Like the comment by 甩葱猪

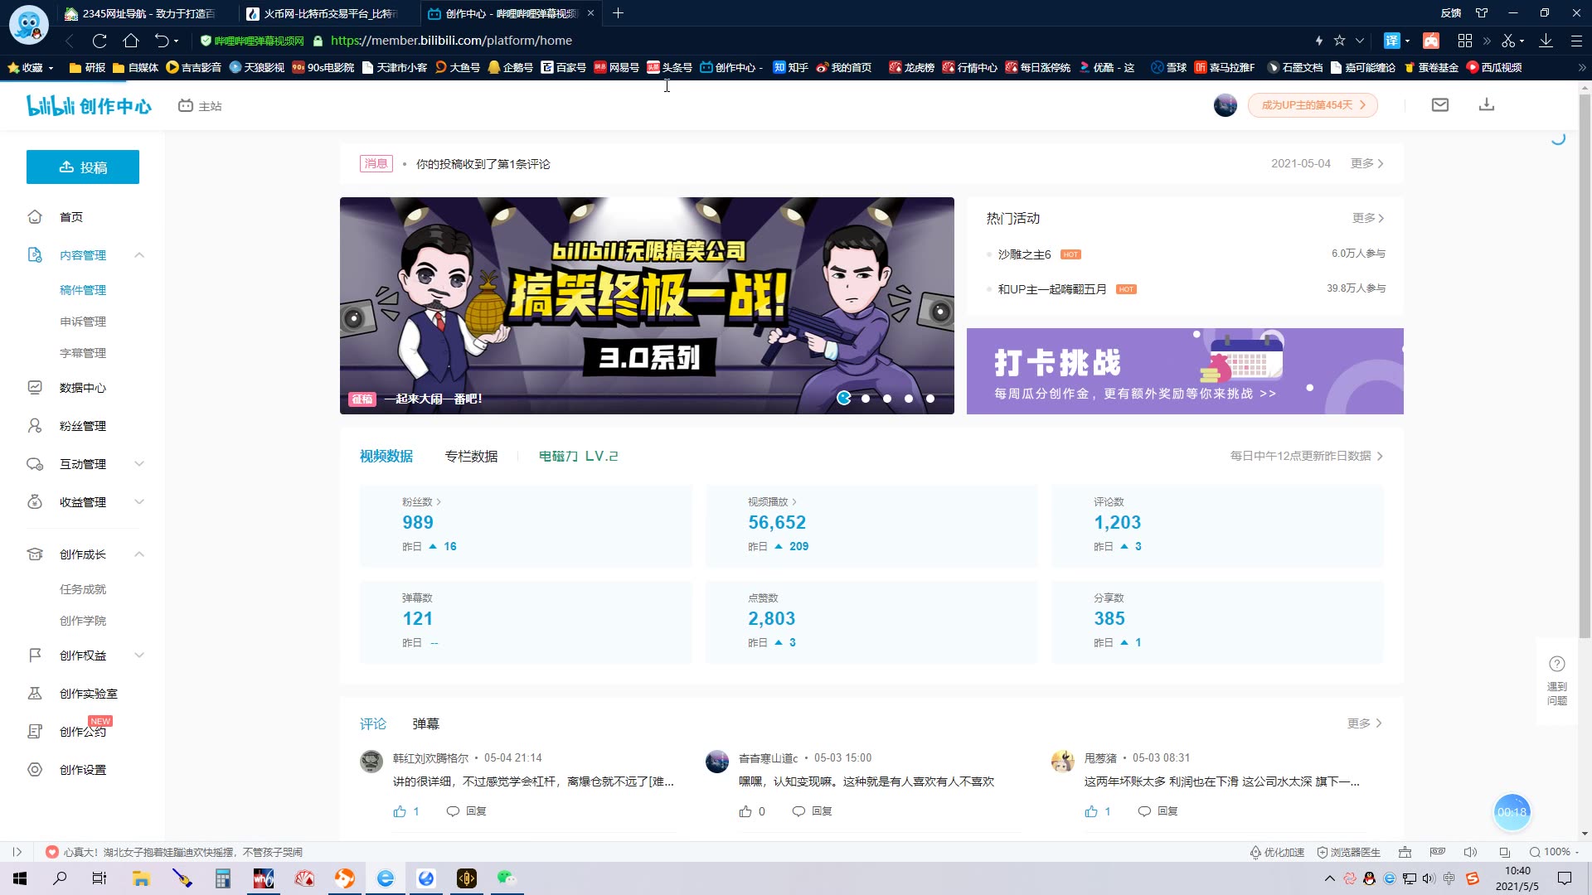click(x=1091, y=811)
